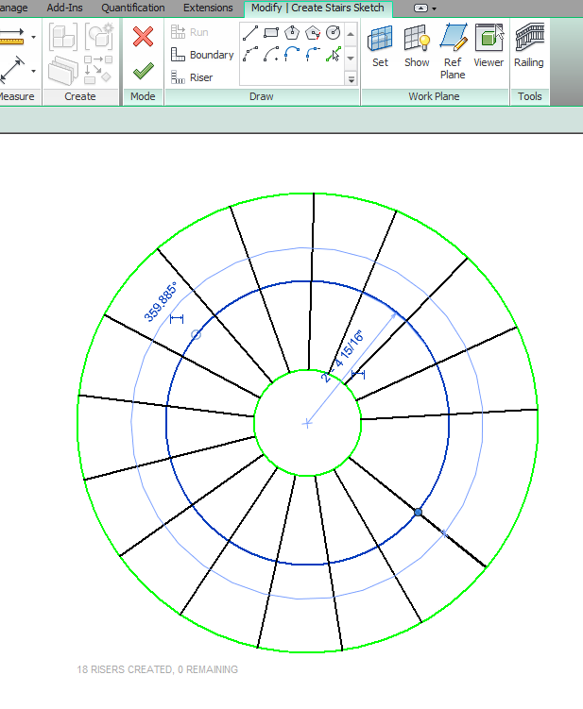Choose the Rectangle draw tool

271,33
